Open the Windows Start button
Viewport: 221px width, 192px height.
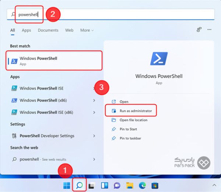[67, 185]
